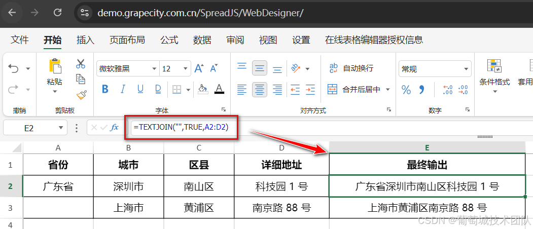Click the decrease indent icon
Screen dimensions: 533x229
(295, 90)
